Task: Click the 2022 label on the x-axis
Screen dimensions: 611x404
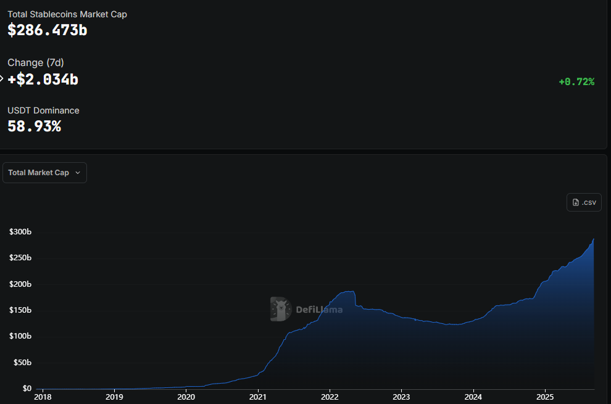Action: point(330,397)
